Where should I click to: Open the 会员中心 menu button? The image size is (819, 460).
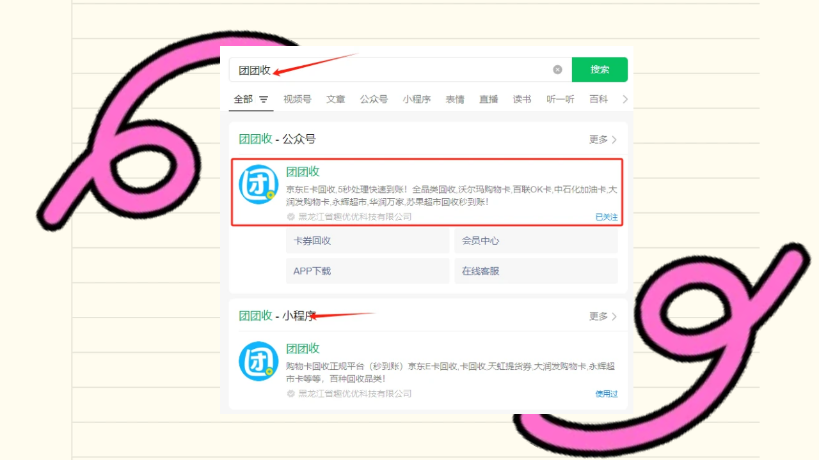coord(536,241)
